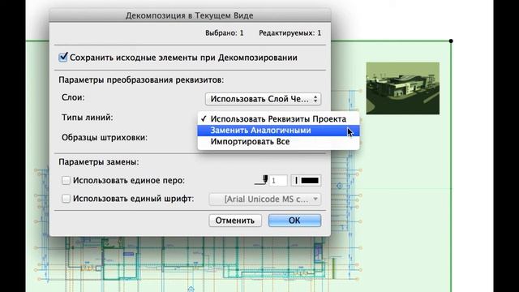Viewport: 519px width, 292px height.
Task: Open the Arial Unicode MS font dropdown
Action: 265,200
